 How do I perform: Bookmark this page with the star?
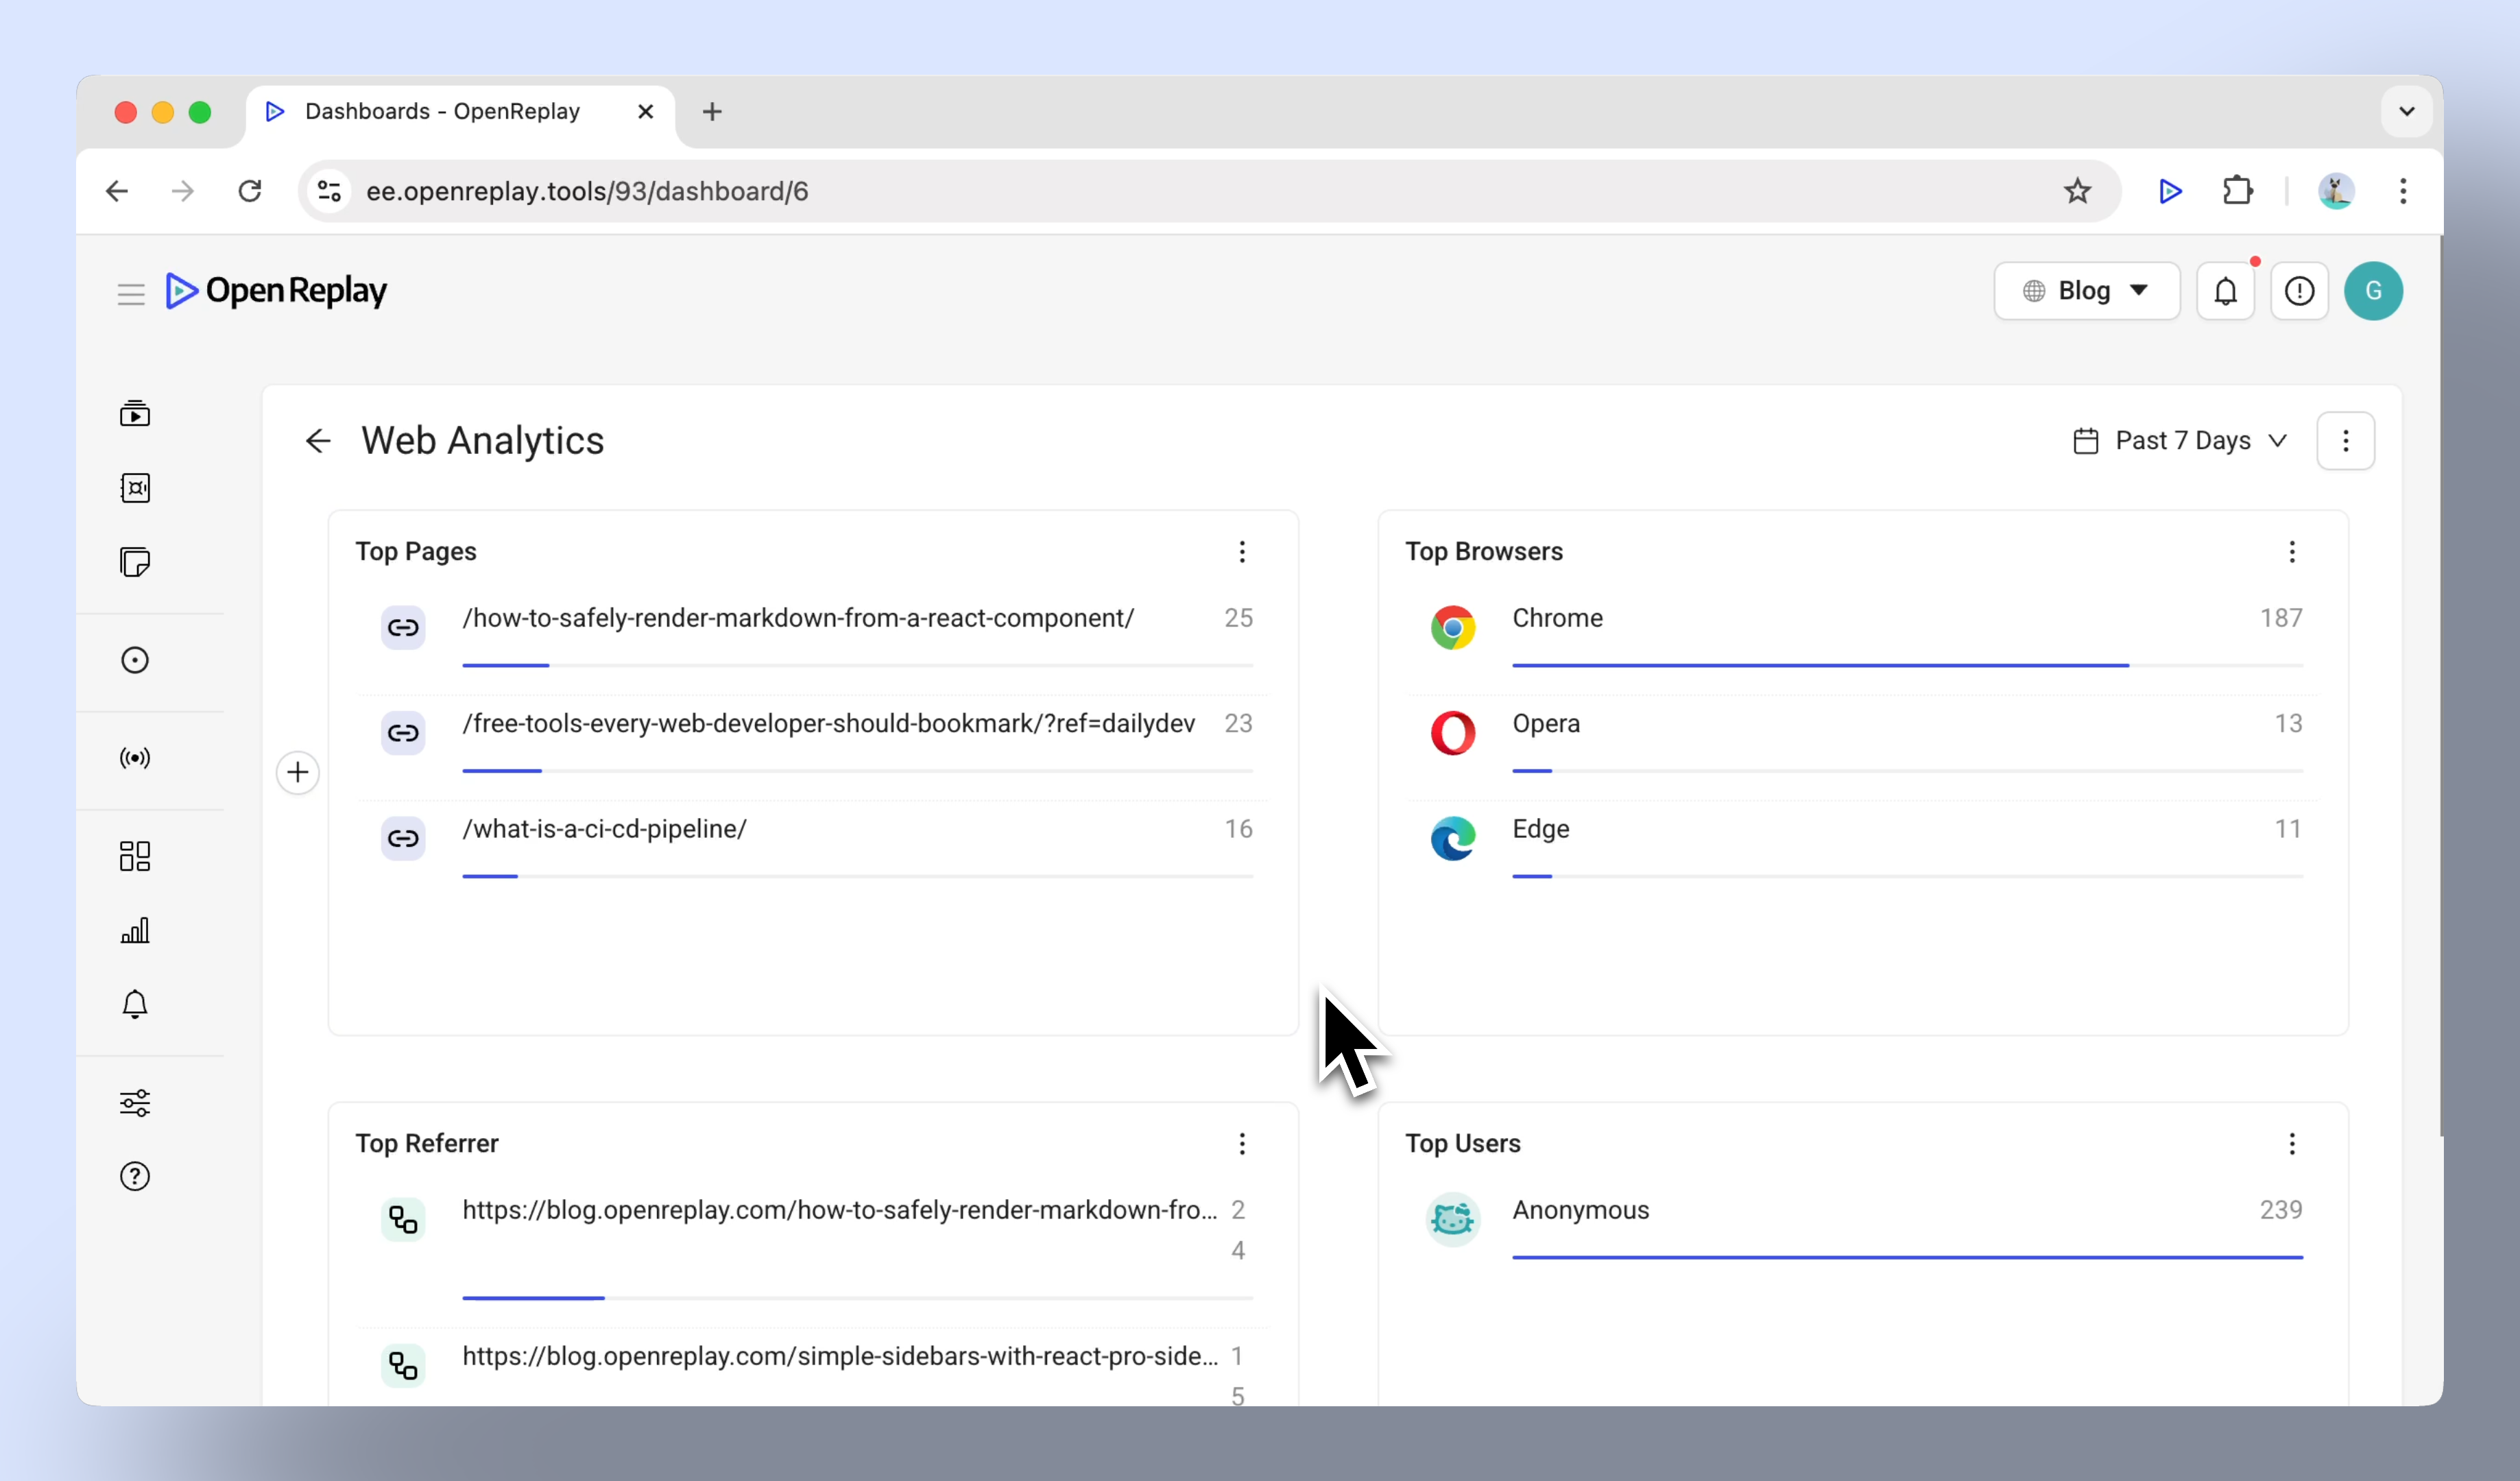2078,191
